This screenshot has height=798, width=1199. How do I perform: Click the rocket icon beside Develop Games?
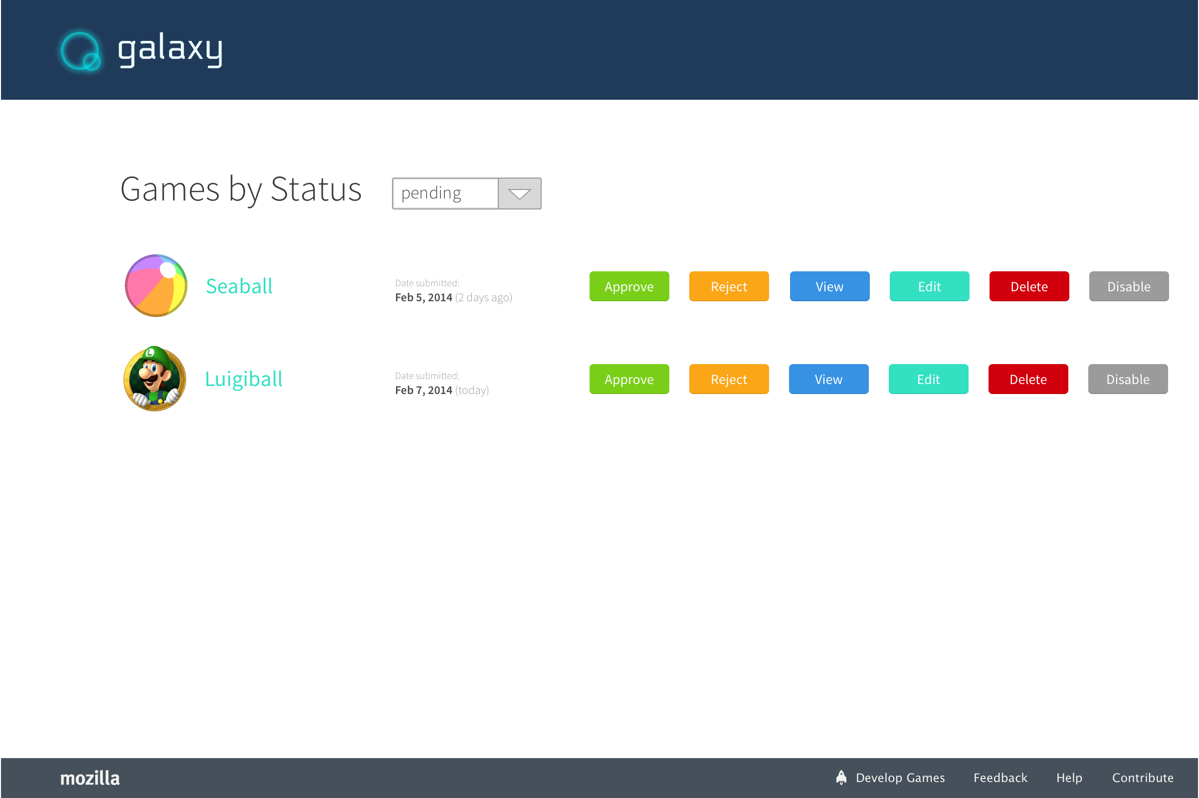[x=841, y=777]
